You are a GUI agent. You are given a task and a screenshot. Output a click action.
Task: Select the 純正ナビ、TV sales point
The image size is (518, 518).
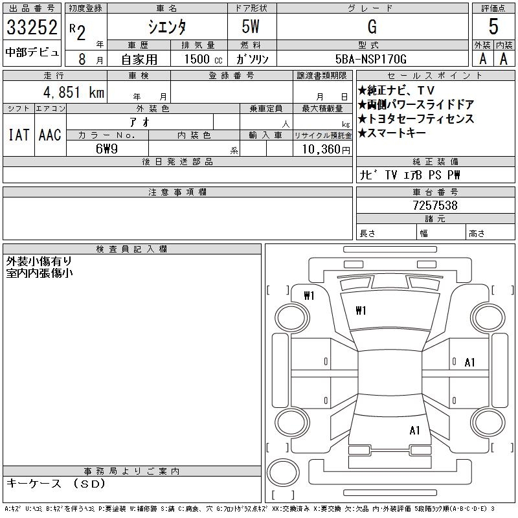(x=396, y=90)
